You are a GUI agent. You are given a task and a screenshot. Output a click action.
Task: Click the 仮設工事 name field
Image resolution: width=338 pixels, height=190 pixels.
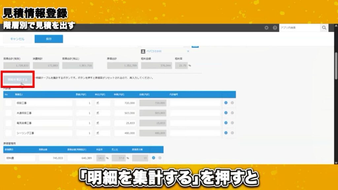pos(44,103)
